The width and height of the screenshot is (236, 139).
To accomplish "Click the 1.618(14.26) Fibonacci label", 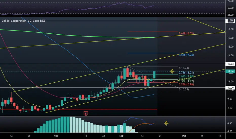I will click(186, 55).
